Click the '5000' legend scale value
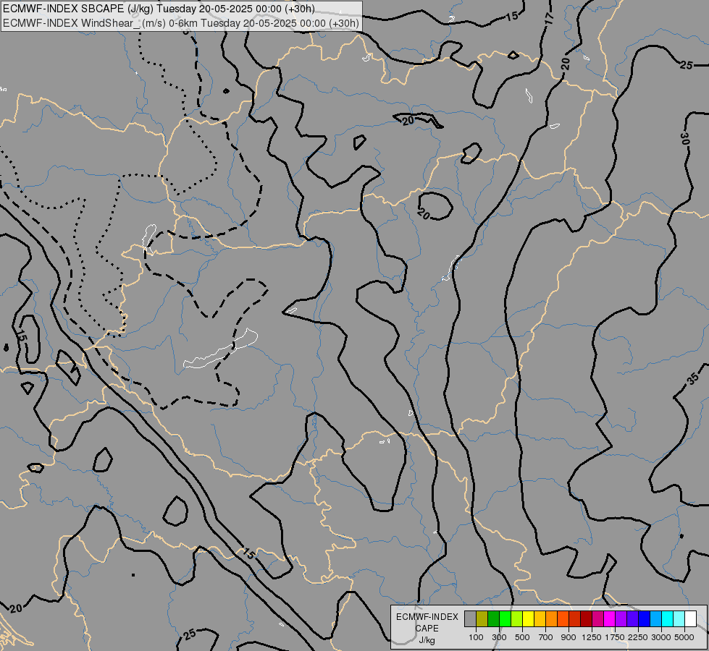Viewport: 709px width, 651px height. click(x=684, y=637)
